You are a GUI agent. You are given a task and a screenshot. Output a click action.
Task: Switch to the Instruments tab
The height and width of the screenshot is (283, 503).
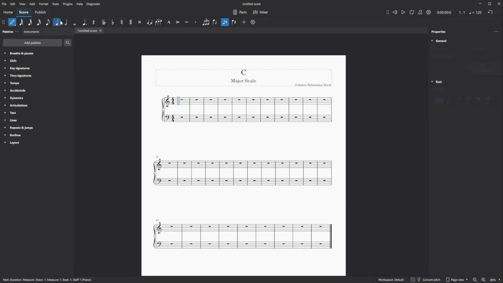point(31,31)
